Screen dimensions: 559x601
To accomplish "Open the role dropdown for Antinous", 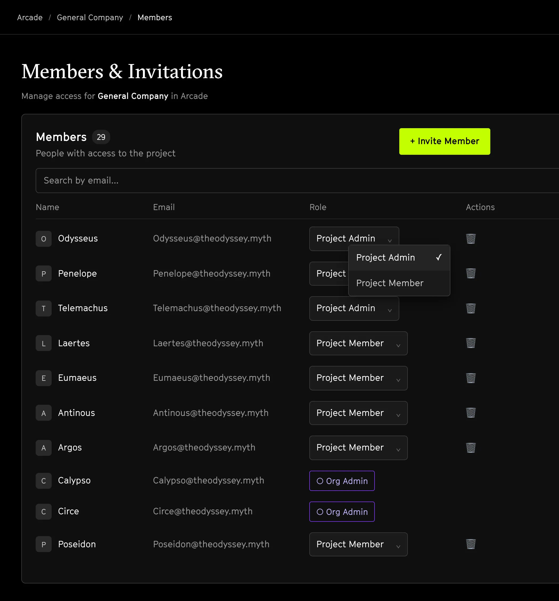I will coord(358,413).
